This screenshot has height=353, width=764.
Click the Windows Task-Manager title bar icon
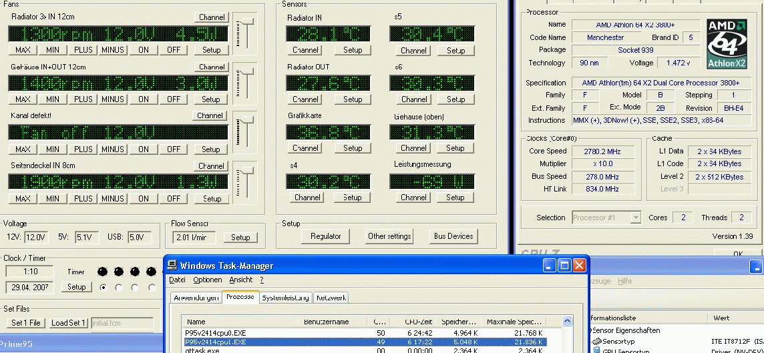172,266
